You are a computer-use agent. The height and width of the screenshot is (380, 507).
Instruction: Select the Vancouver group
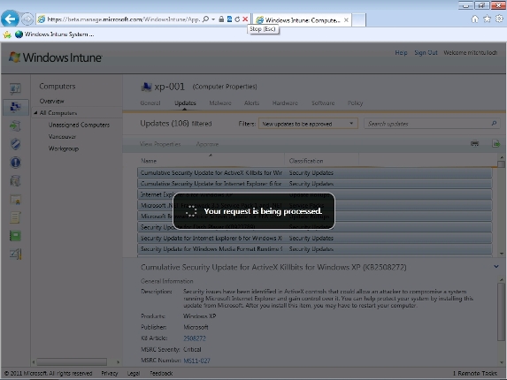point(63,137)
